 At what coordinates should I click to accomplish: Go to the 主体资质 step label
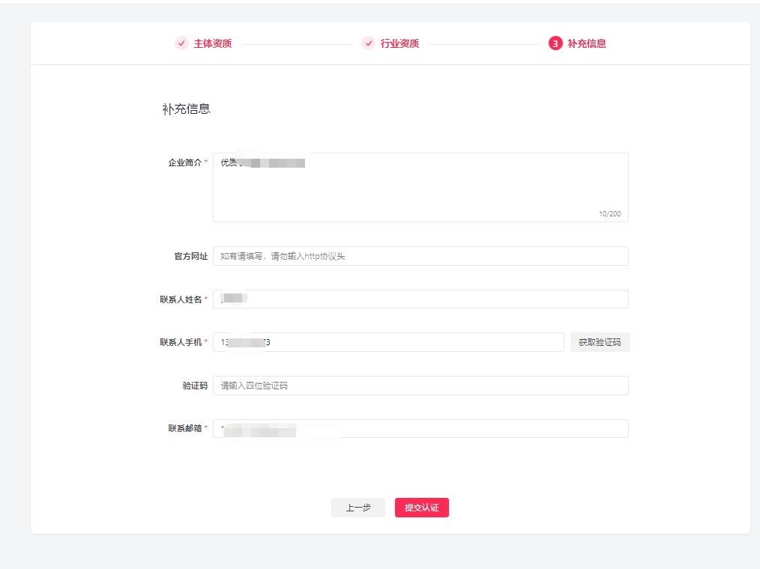213,43
